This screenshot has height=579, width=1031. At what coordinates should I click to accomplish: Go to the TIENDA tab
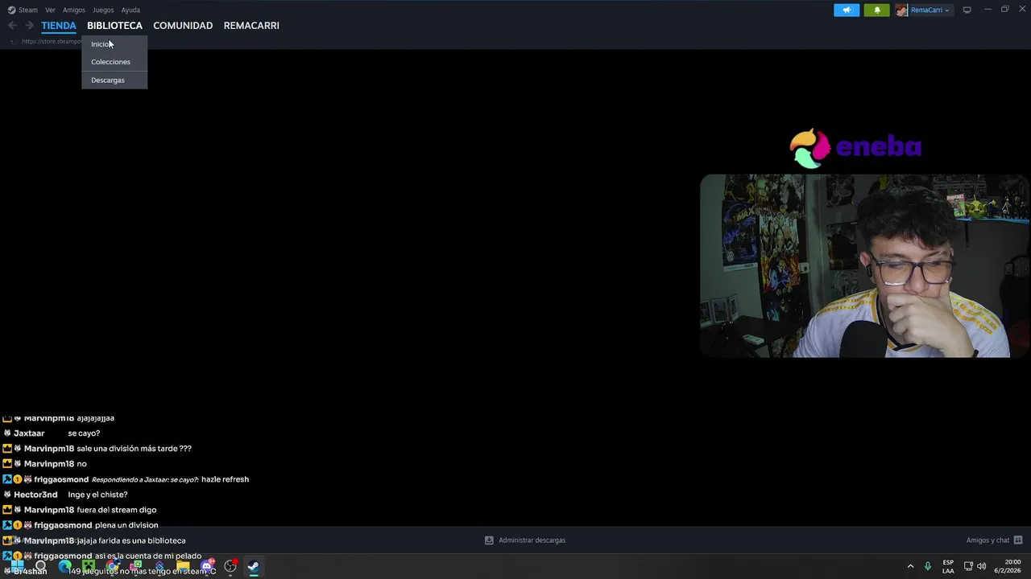[59, 26]
